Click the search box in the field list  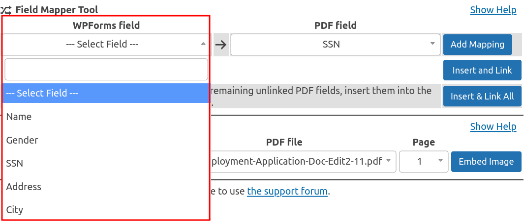pos(106,70)
